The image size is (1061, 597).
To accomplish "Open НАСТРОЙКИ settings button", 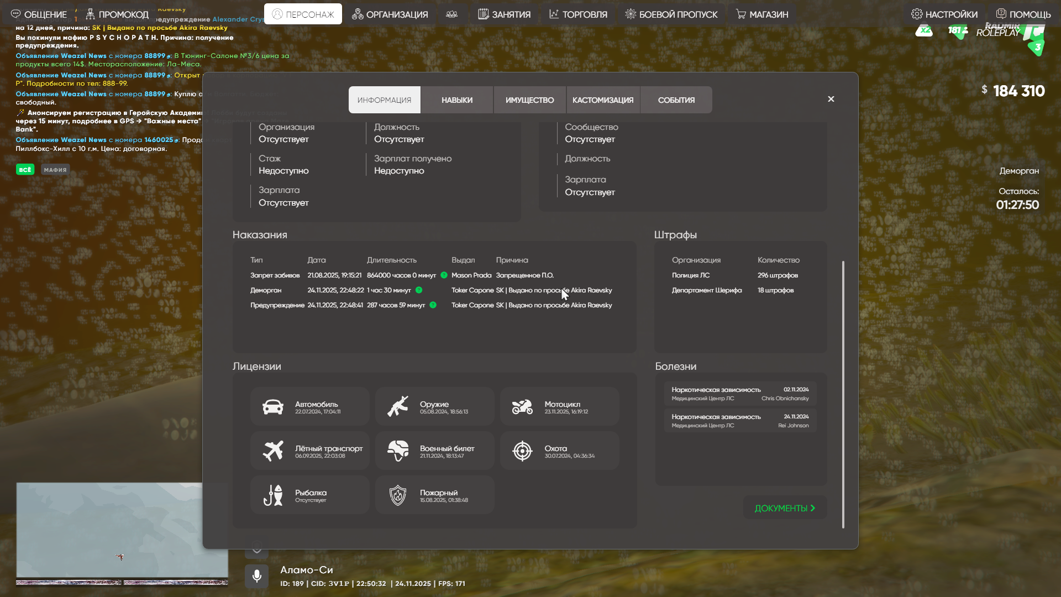I will coord(944,14).
